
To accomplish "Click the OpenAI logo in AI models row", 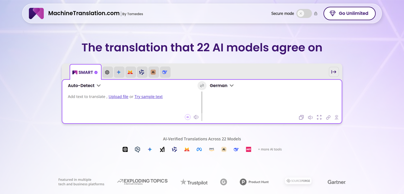I will click(125, 149).
